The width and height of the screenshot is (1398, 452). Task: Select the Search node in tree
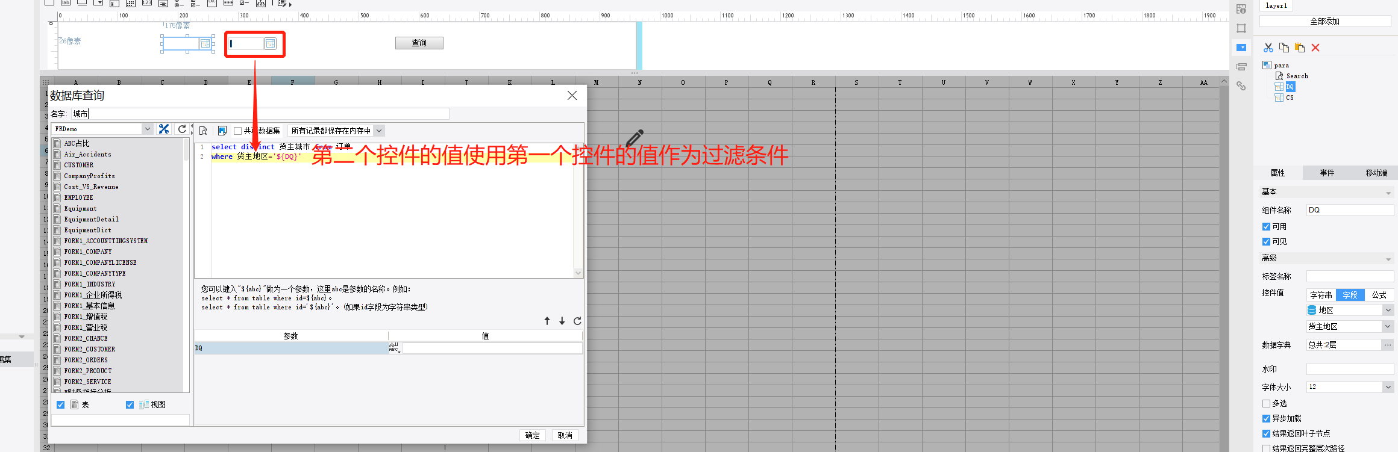point(1297,76)
